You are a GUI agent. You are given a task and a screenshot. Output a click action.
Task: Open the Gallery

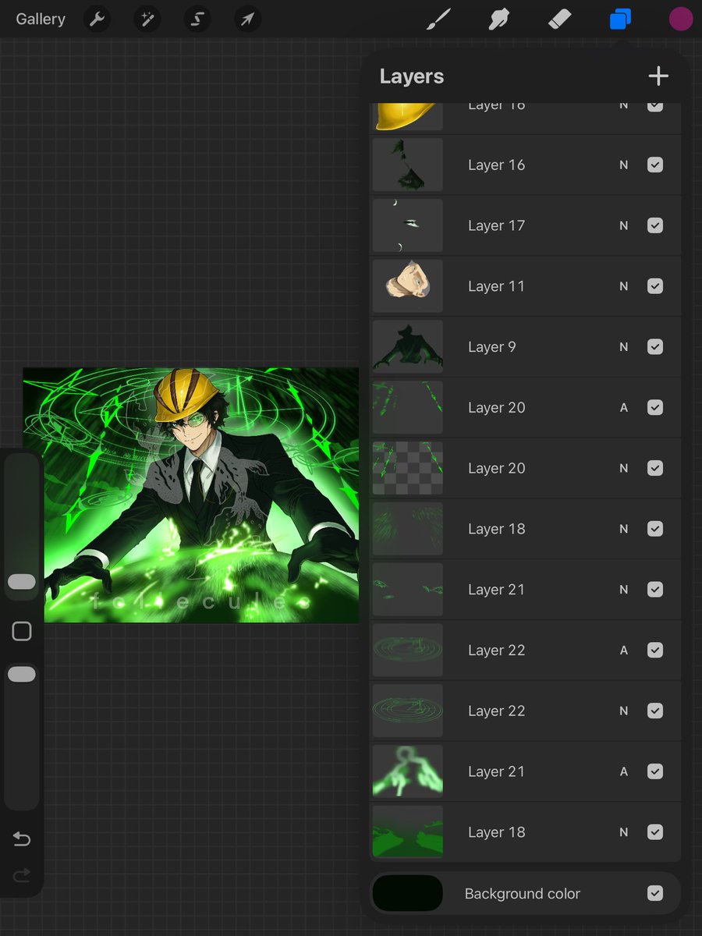click(x=41, y=19)
